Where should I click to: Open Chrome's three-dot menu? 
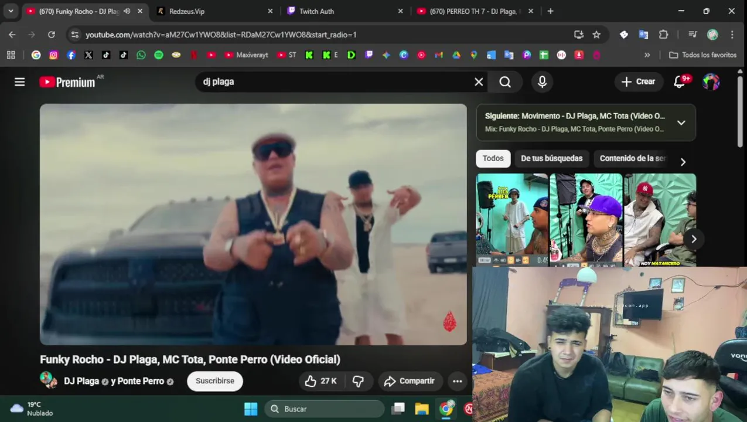pyautogui.click(x=732, y=35)
